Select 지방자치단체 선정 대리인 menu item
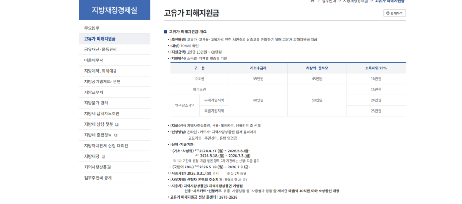The height and width of the screenshot is (204, 462). point(114,146)
